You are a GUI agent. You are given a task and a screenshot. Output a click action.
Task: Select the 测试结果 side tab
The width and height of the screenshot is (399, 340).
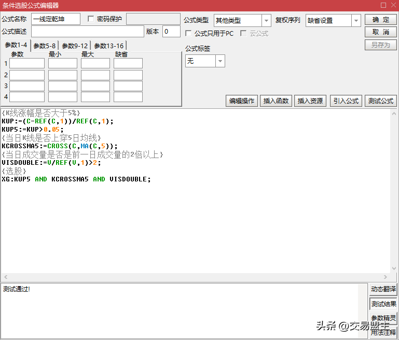[383, 304]
